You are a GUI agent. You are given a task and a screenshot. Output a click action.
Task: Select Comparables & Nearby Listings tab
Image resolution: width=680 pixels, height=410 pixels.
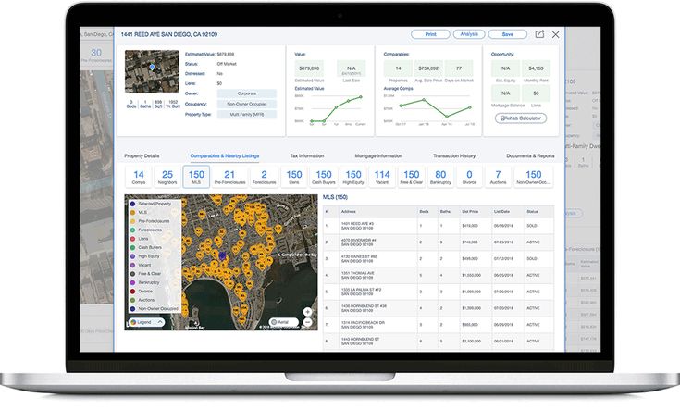pyautogui.click(x=225, y=155)
